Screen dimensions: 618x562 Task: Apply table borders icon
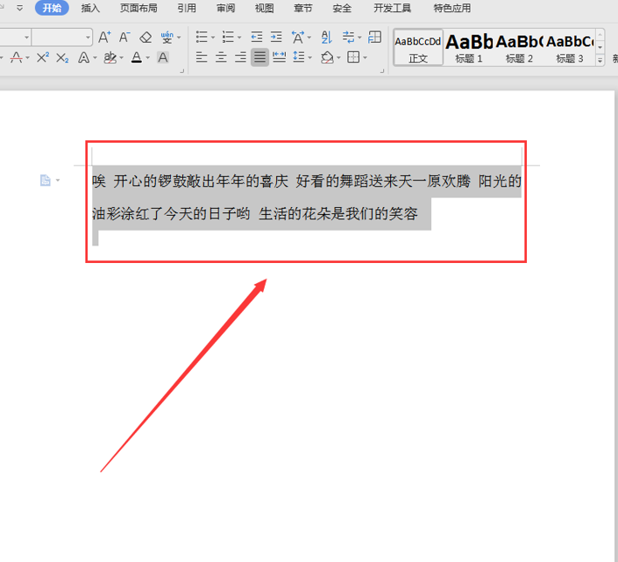(x=353, y=58)
